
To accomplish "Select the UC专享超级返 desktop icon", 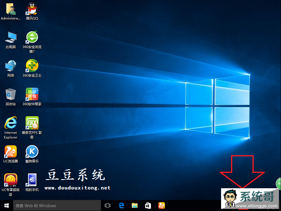I will tap(10, 180).
